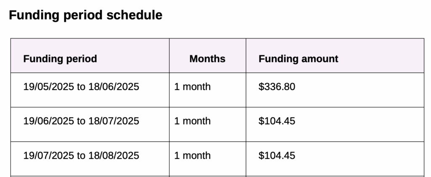This screenshot has height=177, width=431.
Task: Click "to" between 19/06/2025 and 18/07/2025
Action: [81, 122]
